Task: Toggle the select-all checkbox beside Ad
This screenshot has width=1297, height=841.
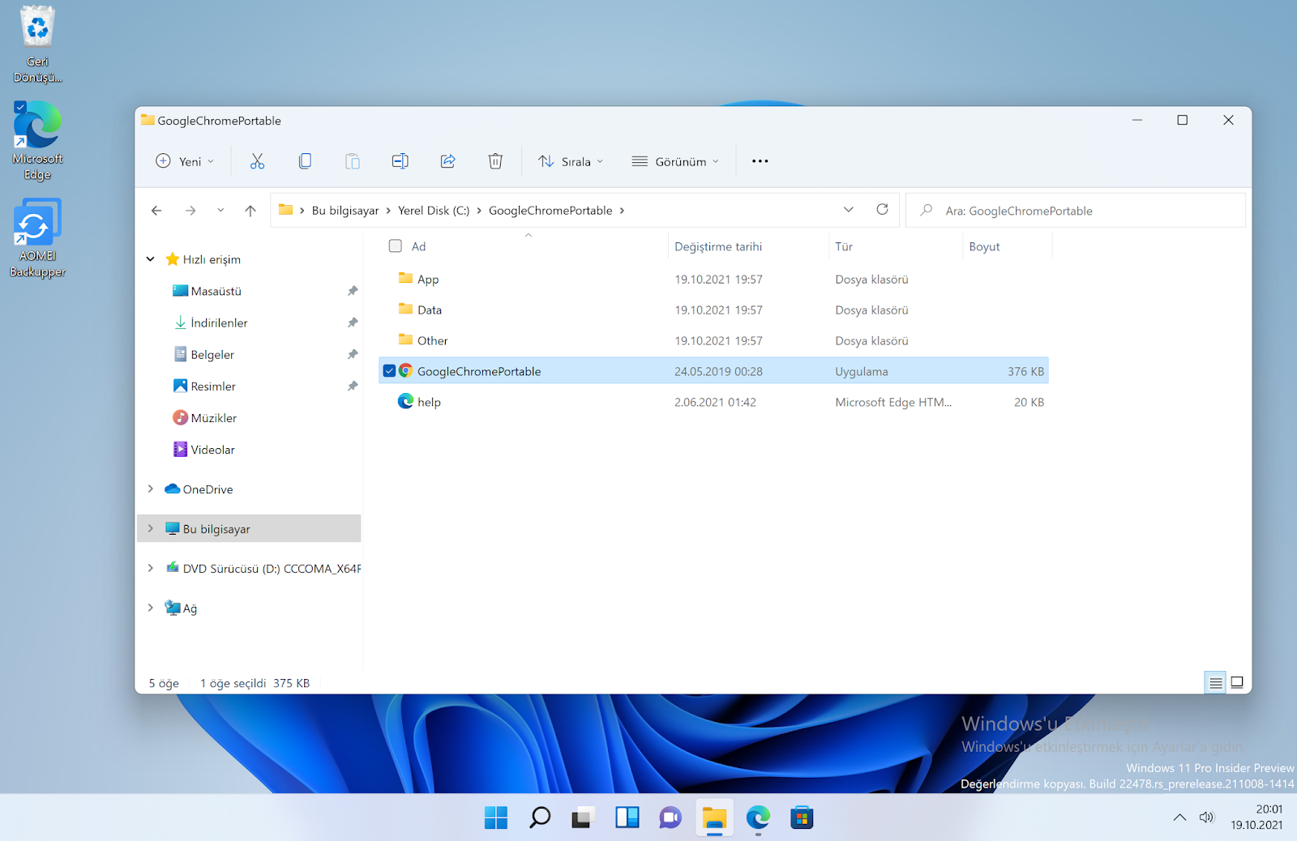Action: pos(396,245)
